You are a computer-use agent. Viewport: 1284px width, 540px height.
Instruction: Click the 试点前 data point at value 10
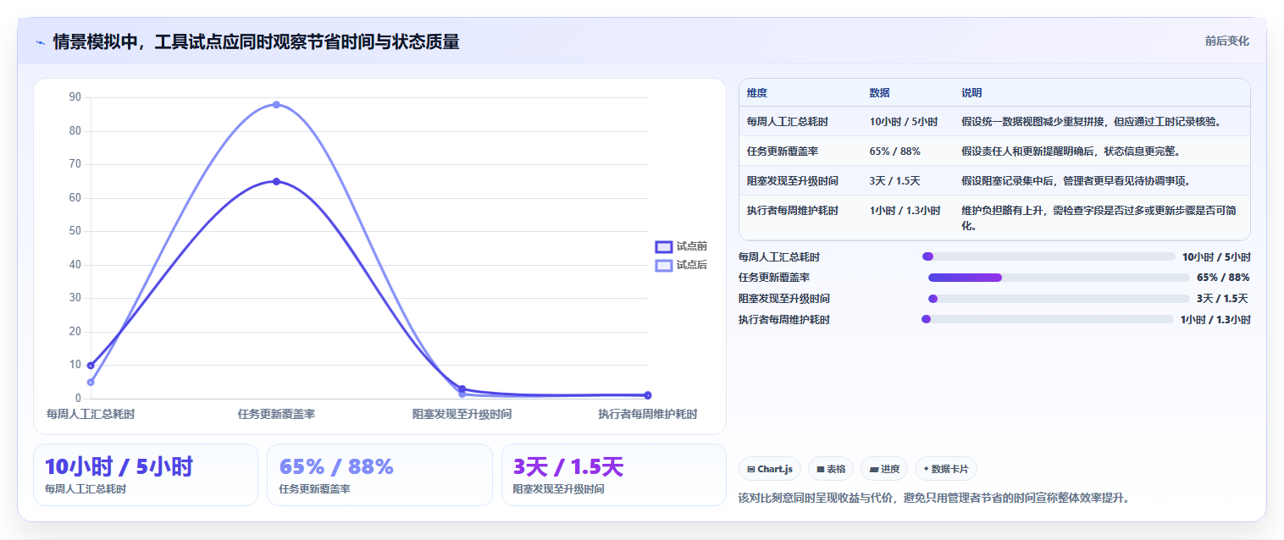point(91,365)
